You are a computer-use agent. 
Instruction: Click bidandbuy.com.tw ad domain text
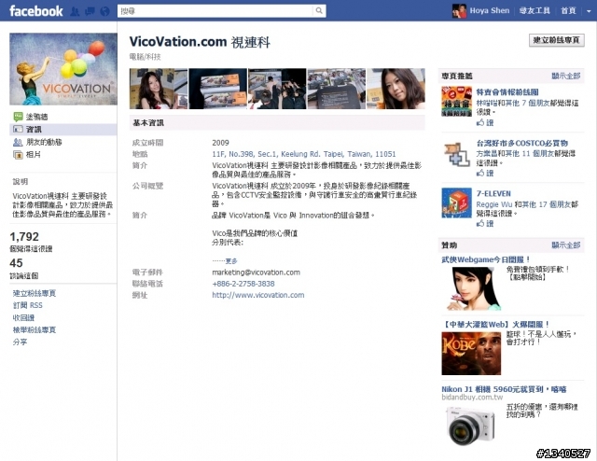[472, 397]
